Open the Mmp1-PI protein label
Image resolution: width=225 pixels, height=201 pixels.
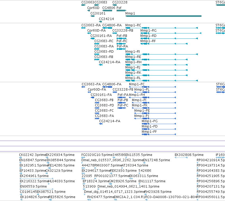point(139,100)
